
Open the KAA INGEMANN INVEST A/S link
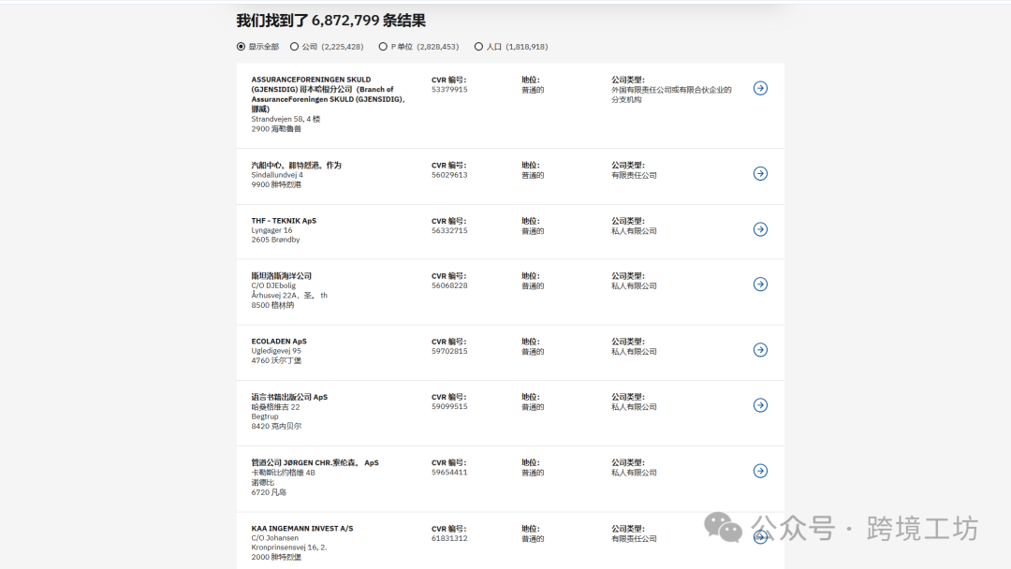tap(301, 527)
